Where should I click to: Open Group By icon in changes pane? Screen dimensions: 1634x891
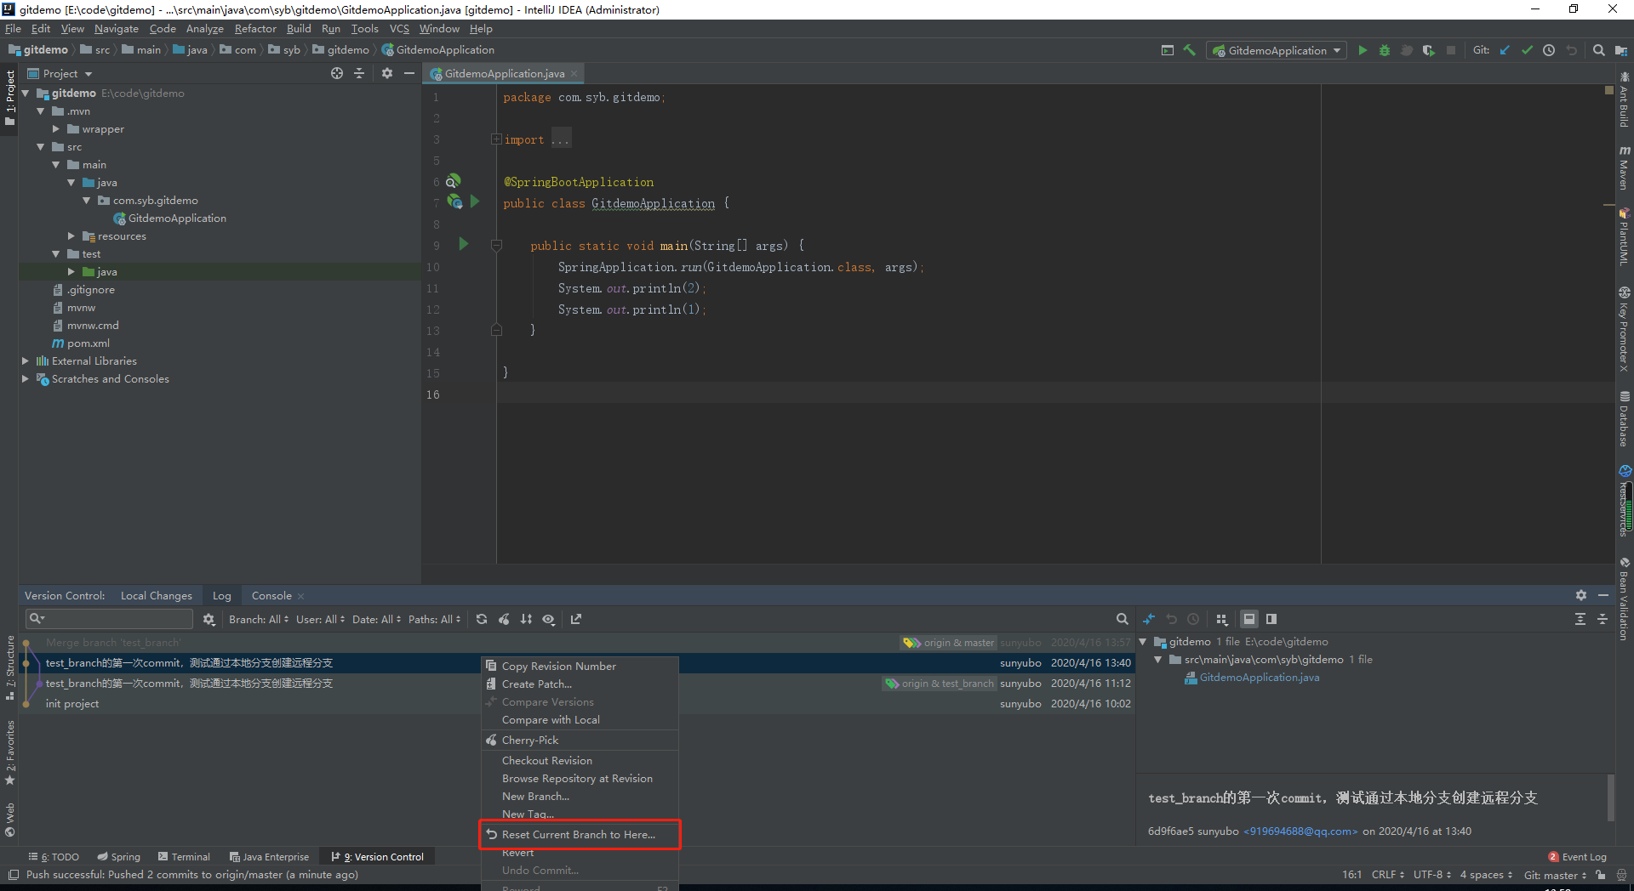point(1222,619)
